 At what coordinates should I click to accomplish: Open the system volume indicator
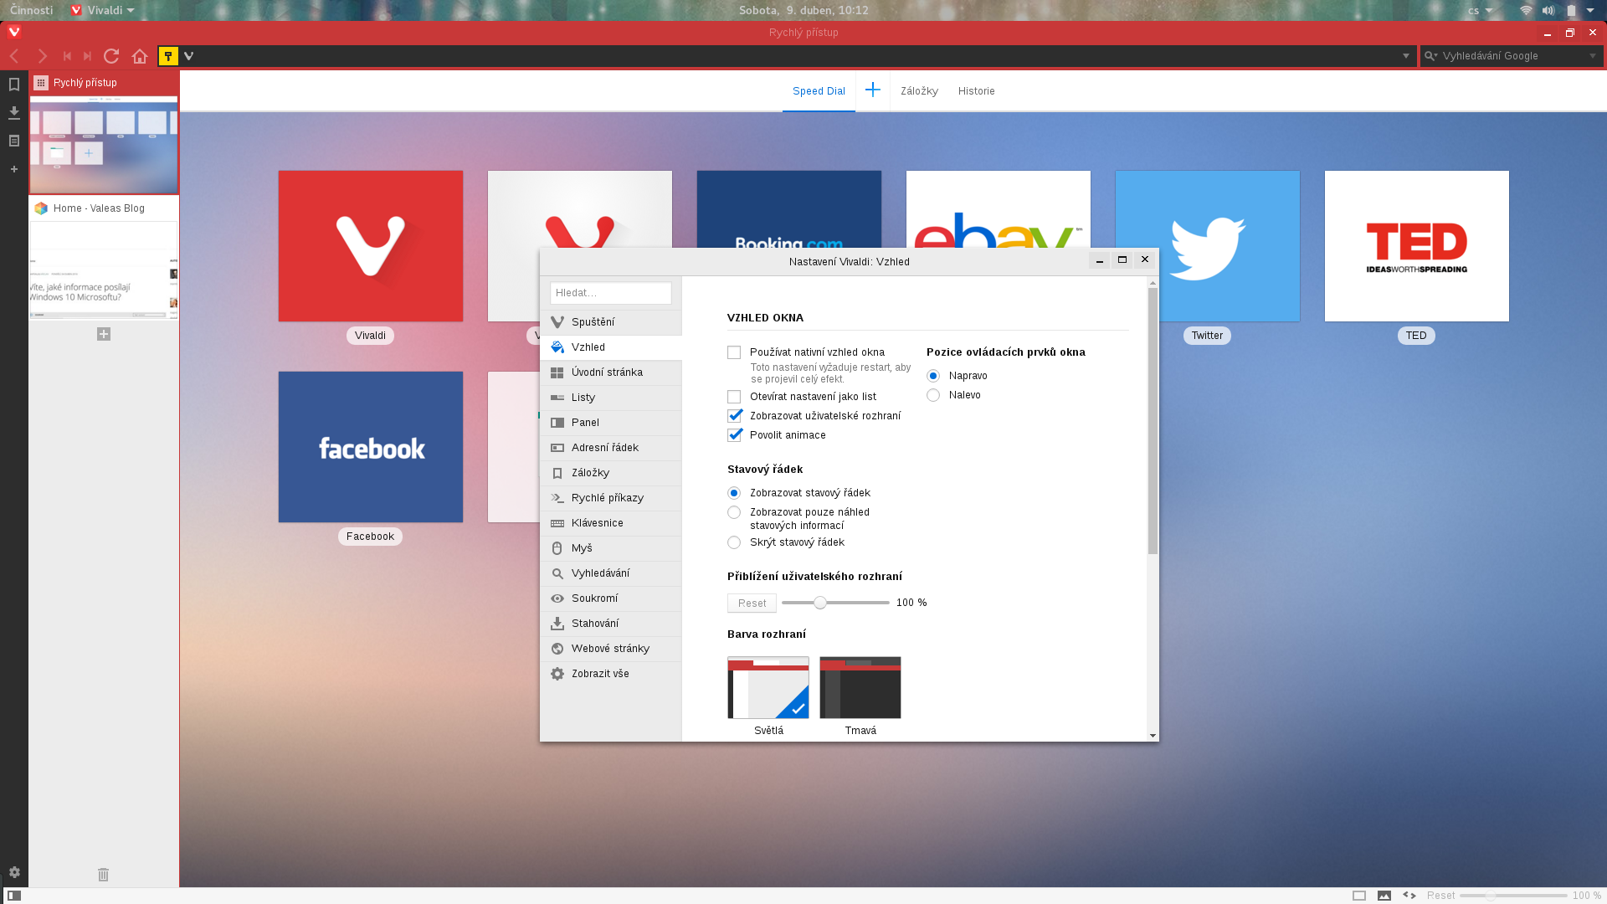(1548, 10)
